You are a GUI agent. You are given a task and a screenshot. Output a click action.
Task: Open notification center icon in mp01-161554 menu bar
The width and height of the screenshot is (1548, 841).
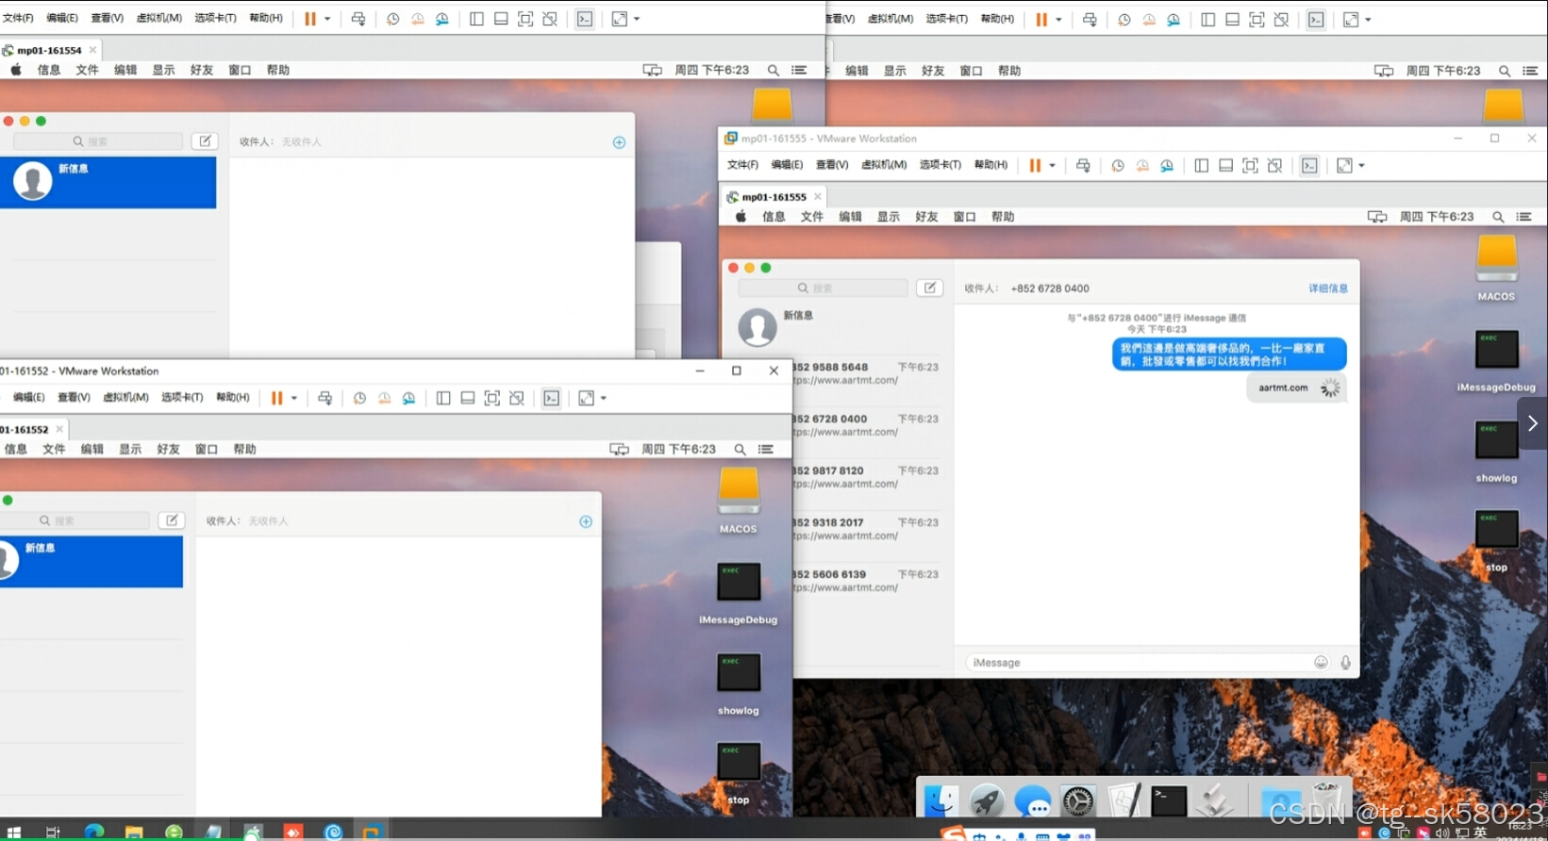tap(799, 70)
